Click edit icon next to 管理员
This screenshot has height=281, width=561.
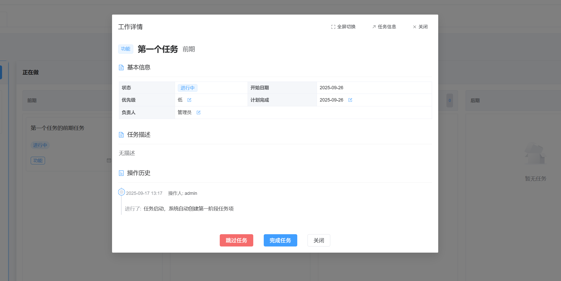(x=199, y=113)
